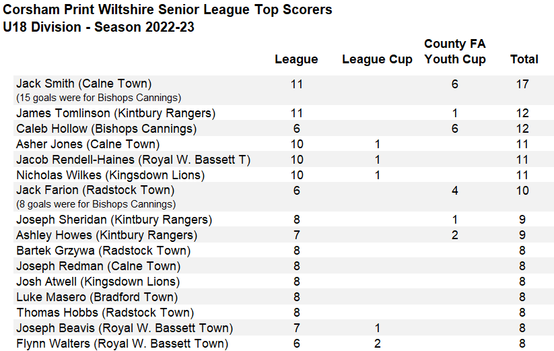
Task: Click the County FA Youth Cup header
Action: pyautogui.click(x=455, y=52)
